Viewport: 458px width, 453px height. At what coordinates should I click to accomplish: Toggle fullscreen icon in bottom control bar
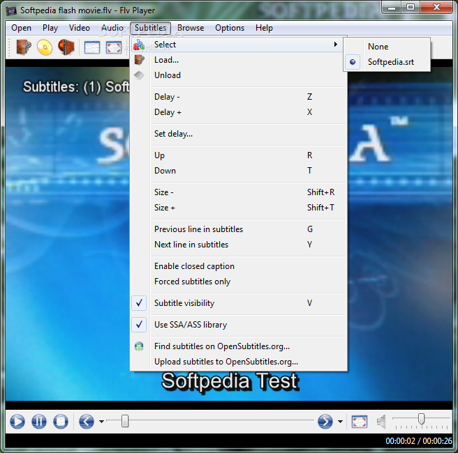click(360, 422)
